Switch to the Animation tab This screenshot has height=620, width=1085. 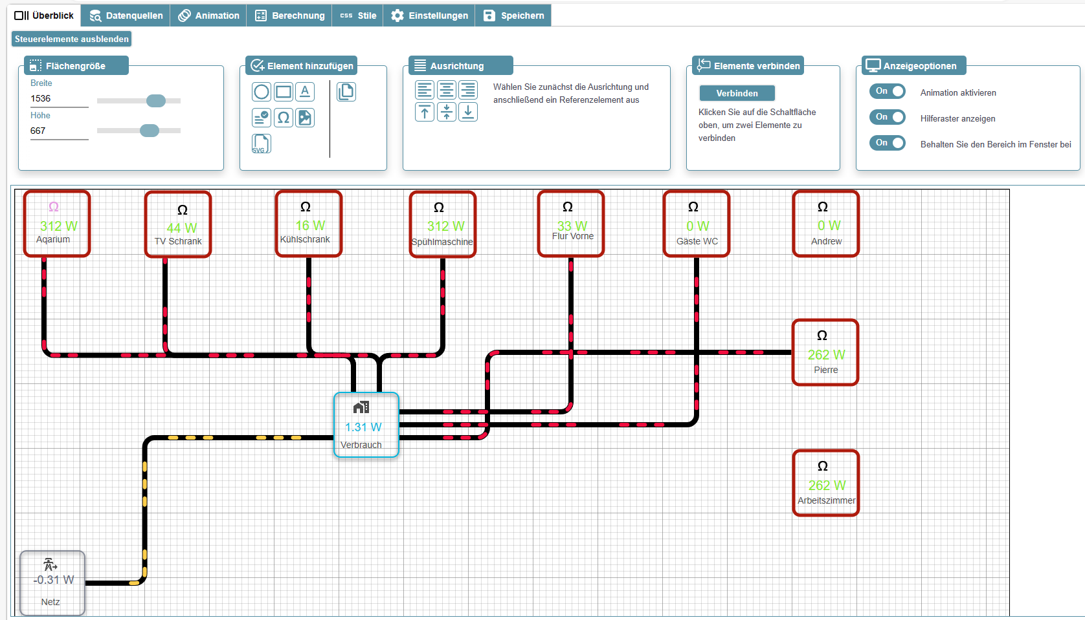[x=208, y=16]
